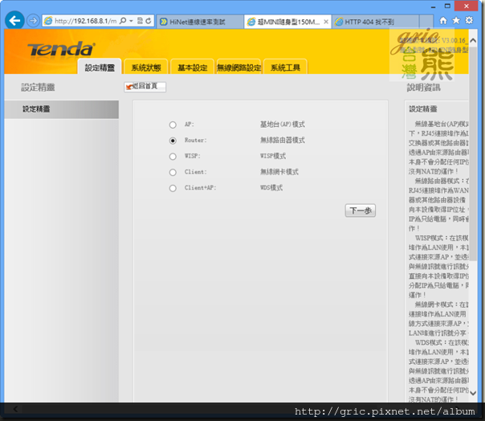Screen dimensions: 485x421
Task: Click the 基地台(AP)模式 description text
Action: (282, 125)
